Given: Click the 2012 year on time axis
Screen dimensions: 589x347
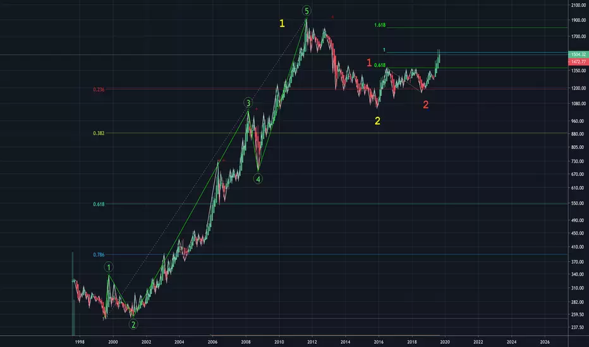Looking at the screenshot, I should click(312, 342).
